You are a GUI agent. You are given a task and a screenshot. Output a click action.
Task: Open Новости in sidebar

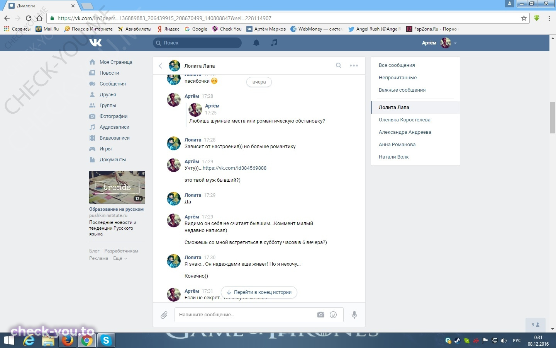pos(109,73)
